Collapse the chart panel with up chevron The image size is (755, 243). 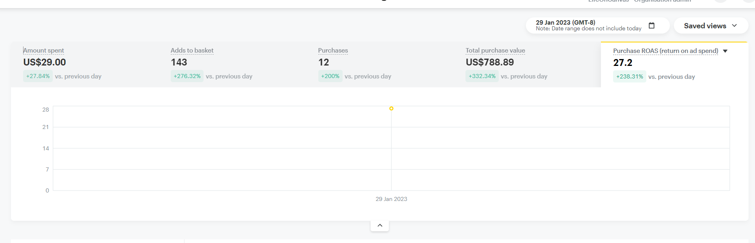click(x=380, y=226)
